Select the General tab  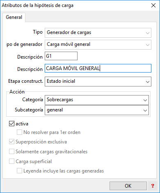click(x=14, y=17)
